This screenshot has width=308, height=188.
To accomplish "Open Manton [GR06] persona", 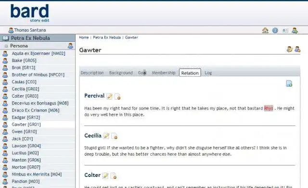I will coord(26,160).
